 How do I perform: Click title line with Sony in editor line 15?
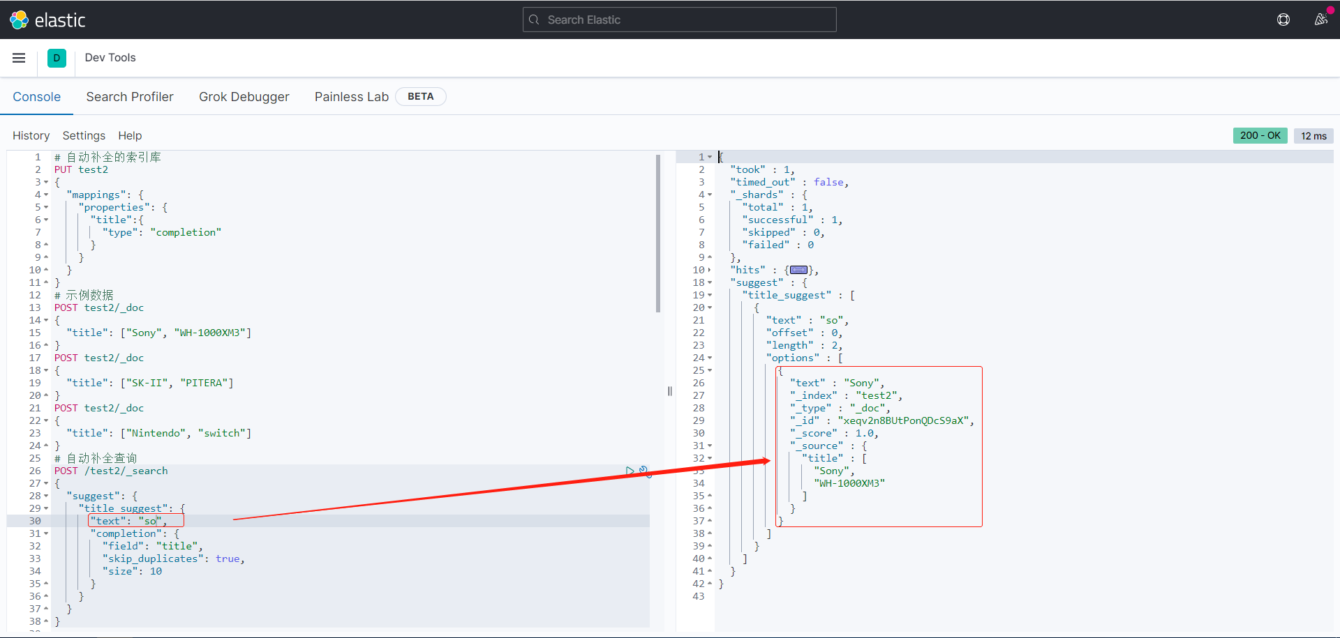[x=159, y=333]
